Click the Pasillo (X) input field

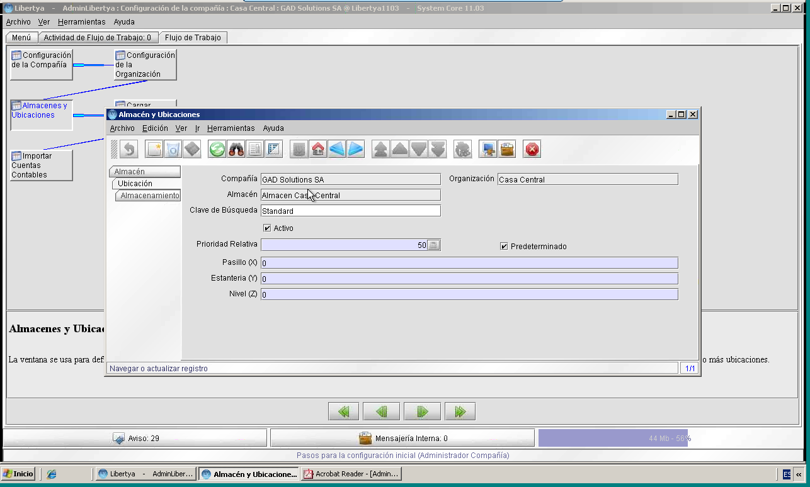pyautogui.click(x=469, y=263)
